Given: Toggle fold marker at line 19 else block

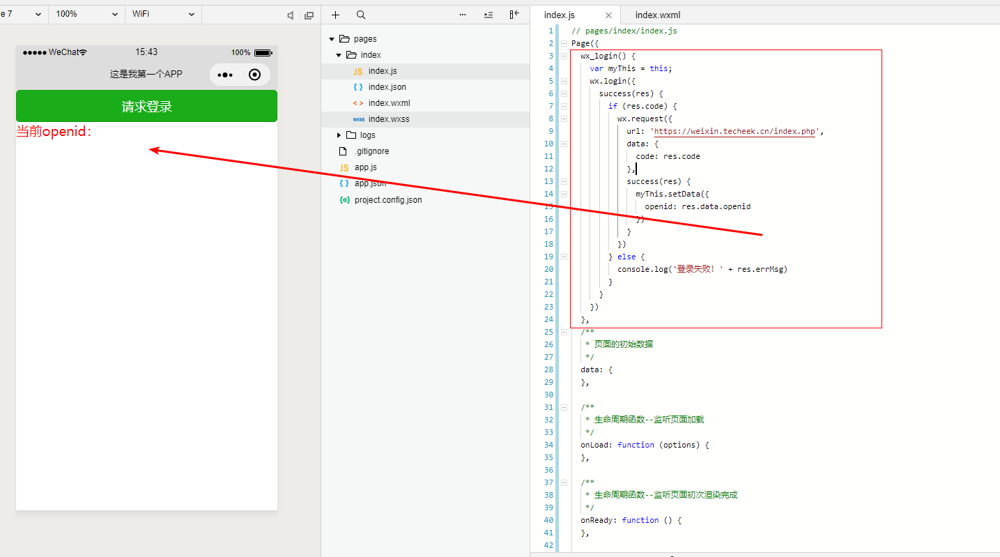Looking at the screenshot, I should pyautogui.click(x=563, y=257).
